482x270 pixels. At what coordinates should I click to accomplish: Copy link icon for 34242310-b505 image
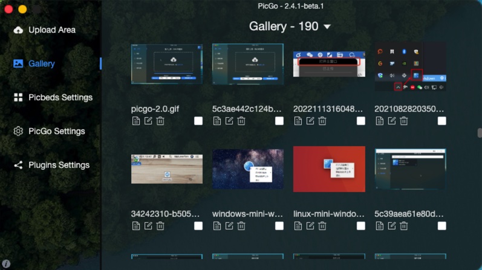tap(136, 226)
